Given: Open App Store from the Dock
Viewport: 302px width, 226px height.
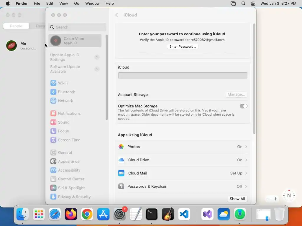Looking at the screenshot, I should 103,214.
